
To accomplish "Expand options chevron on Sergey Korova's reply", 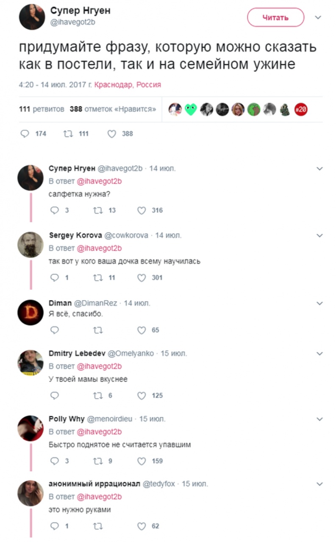I will tap(320, 235).
